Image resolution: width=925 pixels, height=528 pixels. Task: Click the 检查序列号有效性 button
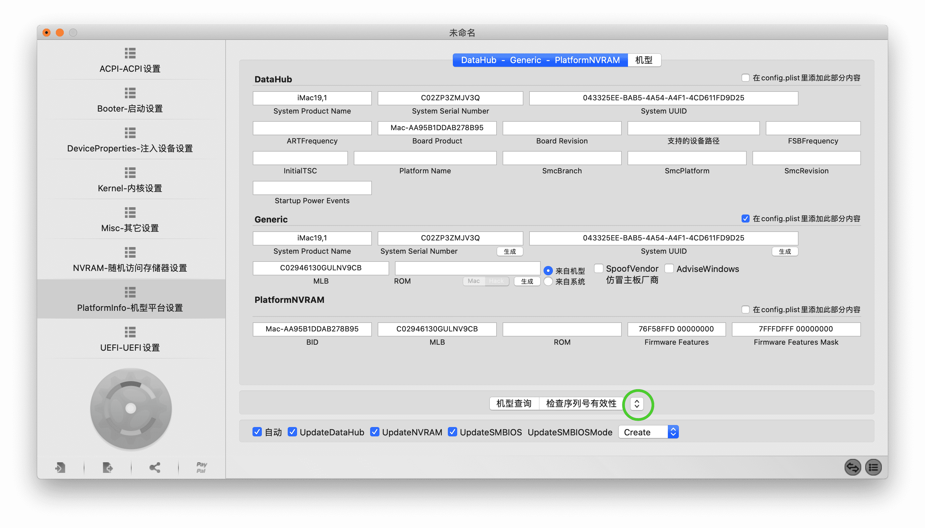click(581, 403)
